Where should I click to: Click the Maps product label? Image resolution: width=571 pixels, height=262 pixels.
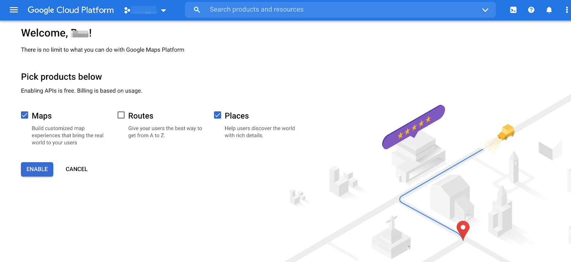(42, 116)
